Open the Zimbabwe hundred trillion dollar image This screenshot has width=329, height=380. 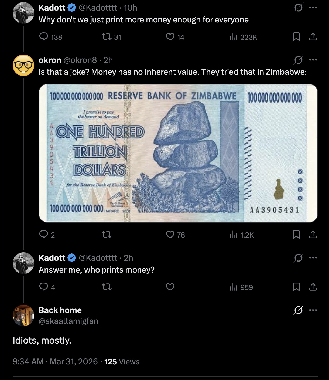178,153
